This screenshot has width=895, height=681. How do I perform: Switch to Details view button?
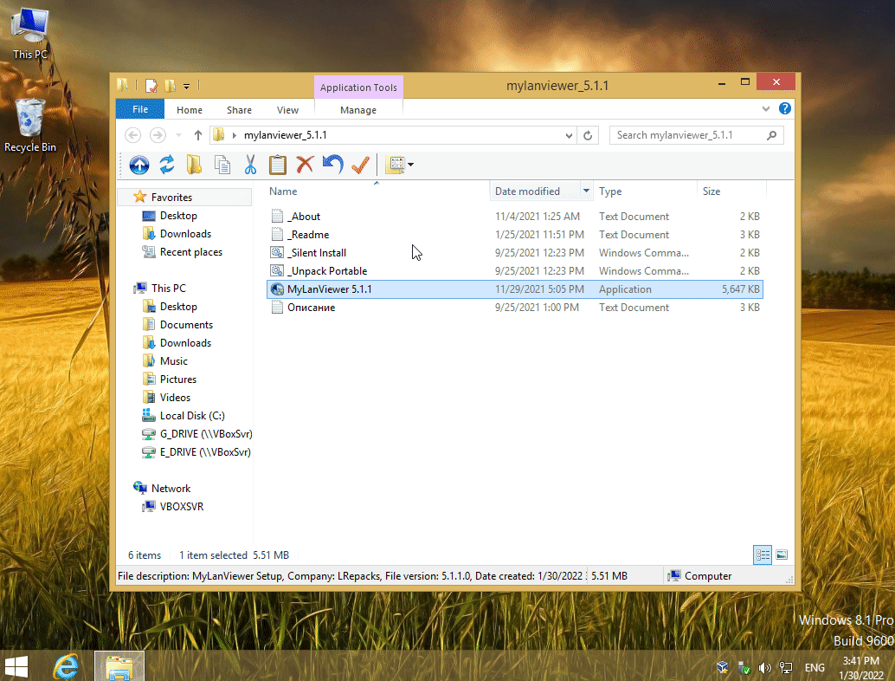763,555
